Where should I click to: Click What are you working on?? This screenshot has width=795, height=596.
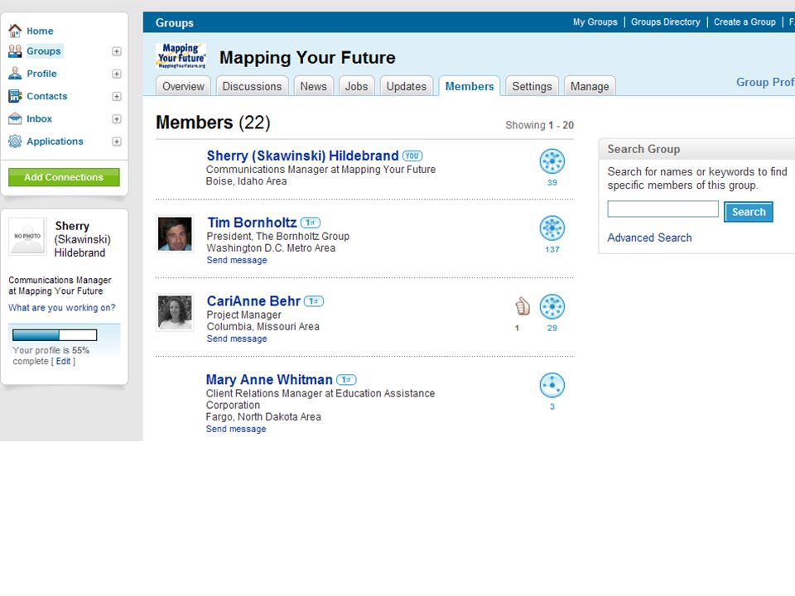[62, 308]
